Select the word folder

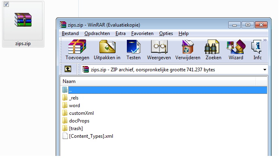click(x=74, y=106)
